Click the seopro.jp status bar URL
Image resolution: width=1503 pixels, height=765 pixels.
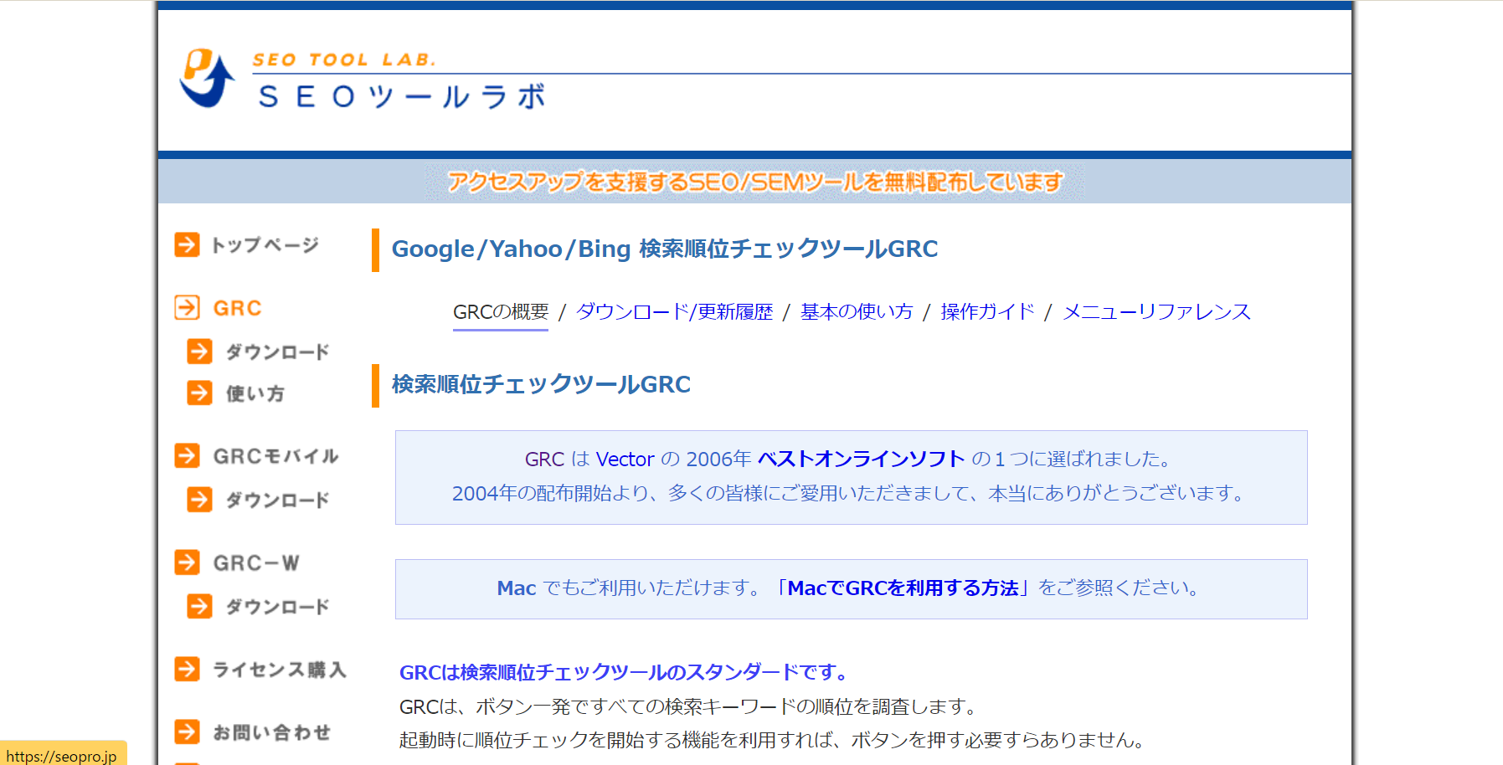click(62, 756)
